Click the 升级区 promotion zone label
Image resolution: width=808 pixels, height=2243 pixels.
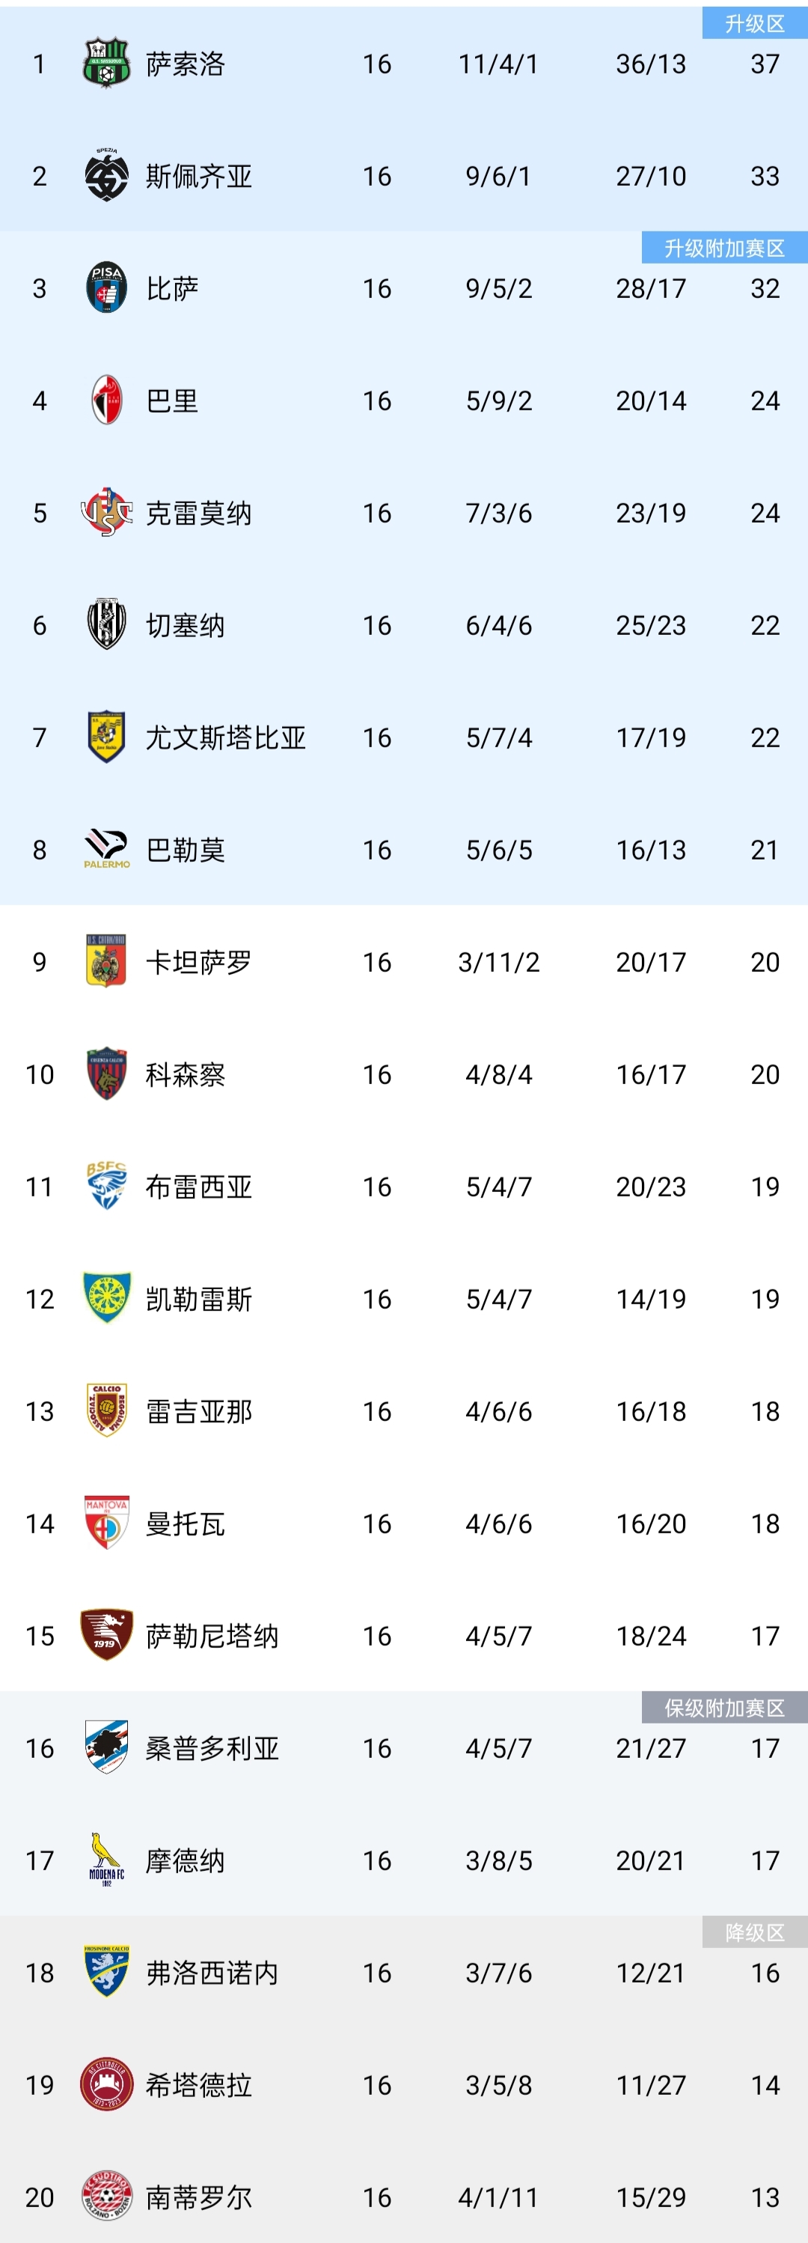pyautogui.click(x=754, y=23)
